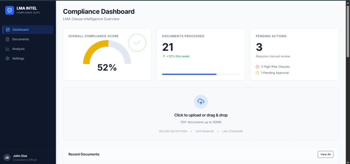Screen dimensions: 350x164
Task: Click the 'Compliance Dashboard' heading
Action: pos(99,11)
